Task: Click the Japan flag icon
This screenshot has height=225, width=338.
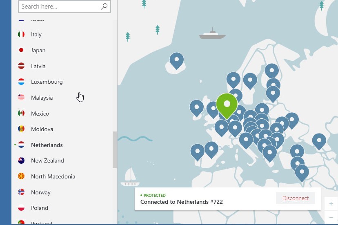Action: (21, 50)
